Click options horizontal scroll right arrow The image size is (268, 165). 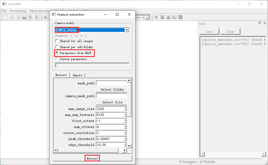pos(125,150)
